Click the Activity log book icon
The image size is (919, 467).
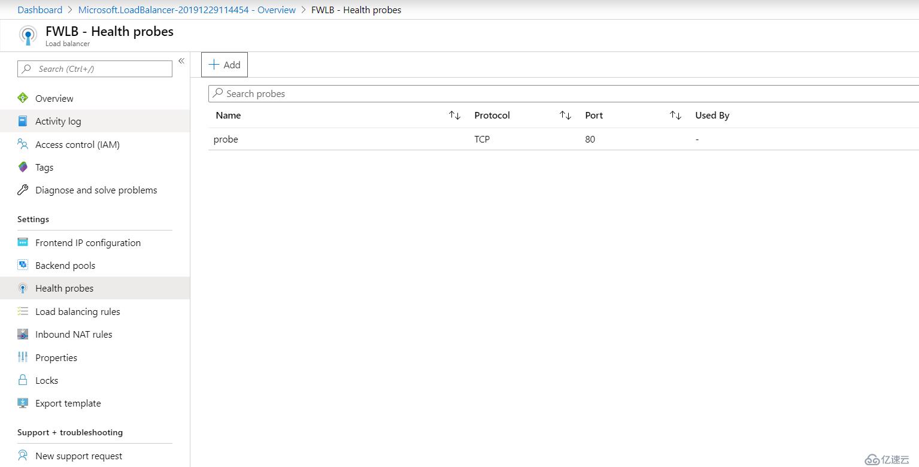click(x=23, y=121)
